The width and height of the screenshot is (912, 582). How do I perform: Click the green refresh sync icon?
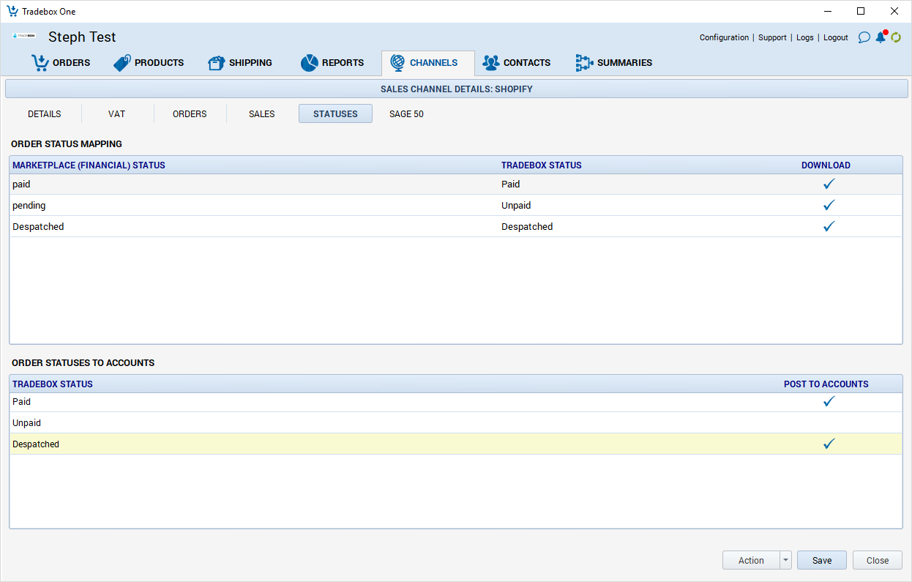point(896,37)
